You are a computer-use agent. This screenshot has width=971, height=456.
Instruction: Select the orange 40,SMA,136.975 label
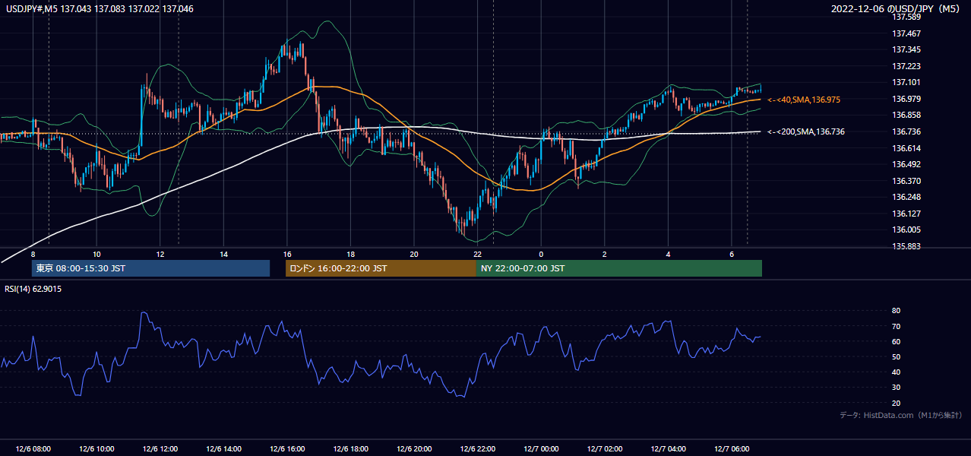pos(804,100)
